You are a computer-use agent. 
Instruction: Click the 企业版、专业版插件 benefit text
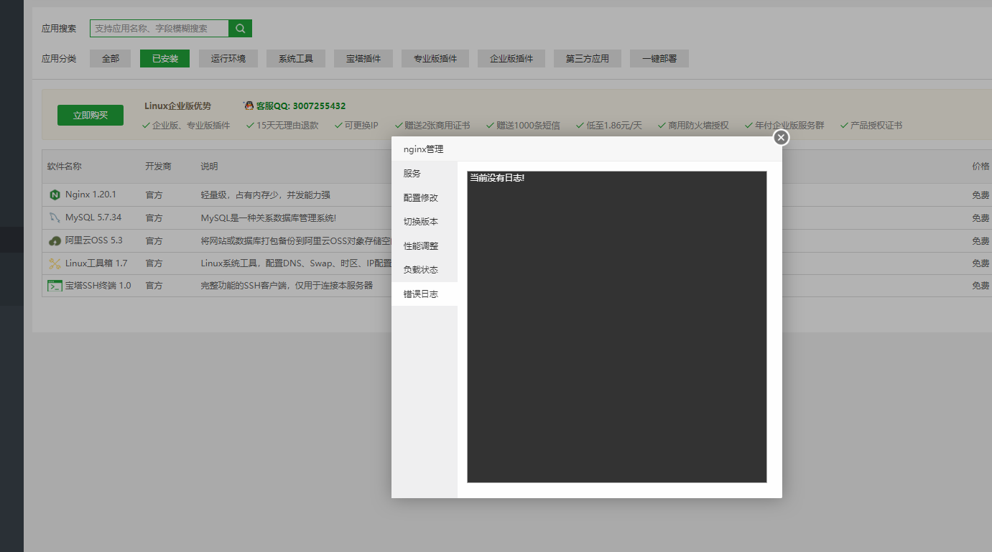point(191,126)
